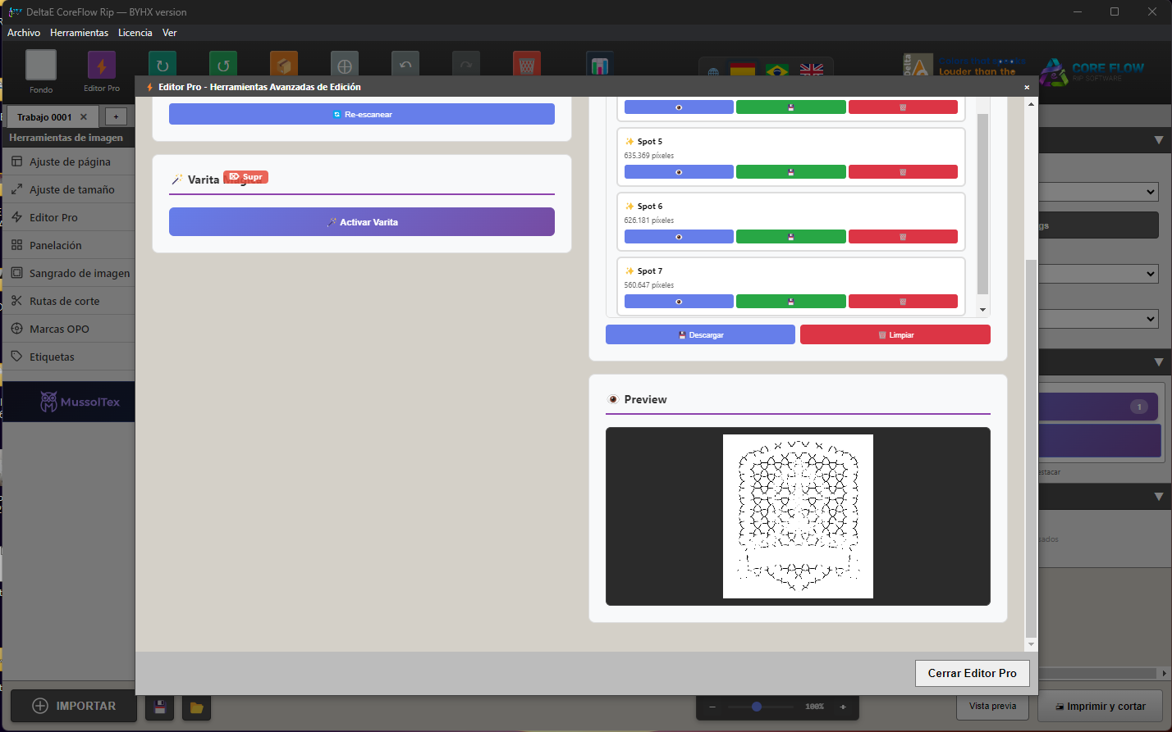Click the zoom slider handle
The image size is (1172, 732).
(757, 707)
